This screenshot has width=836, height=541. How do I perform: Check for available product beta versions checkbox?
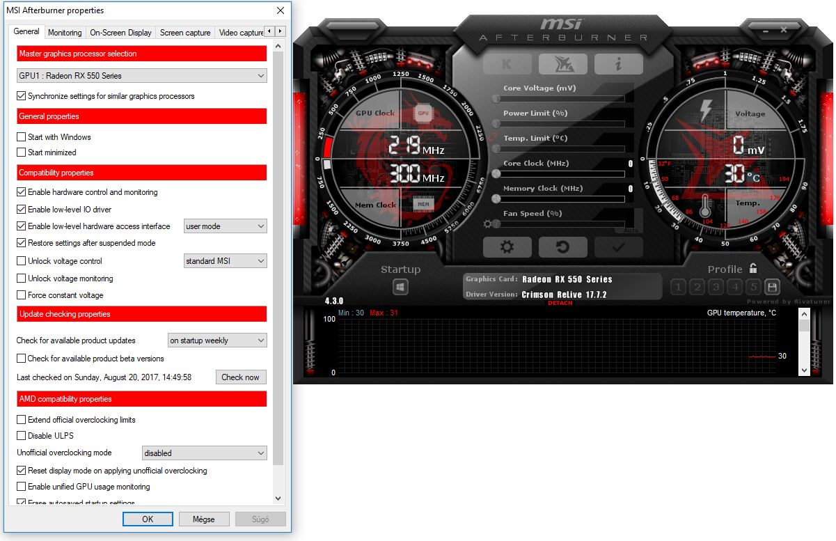(x=21, y=359)
